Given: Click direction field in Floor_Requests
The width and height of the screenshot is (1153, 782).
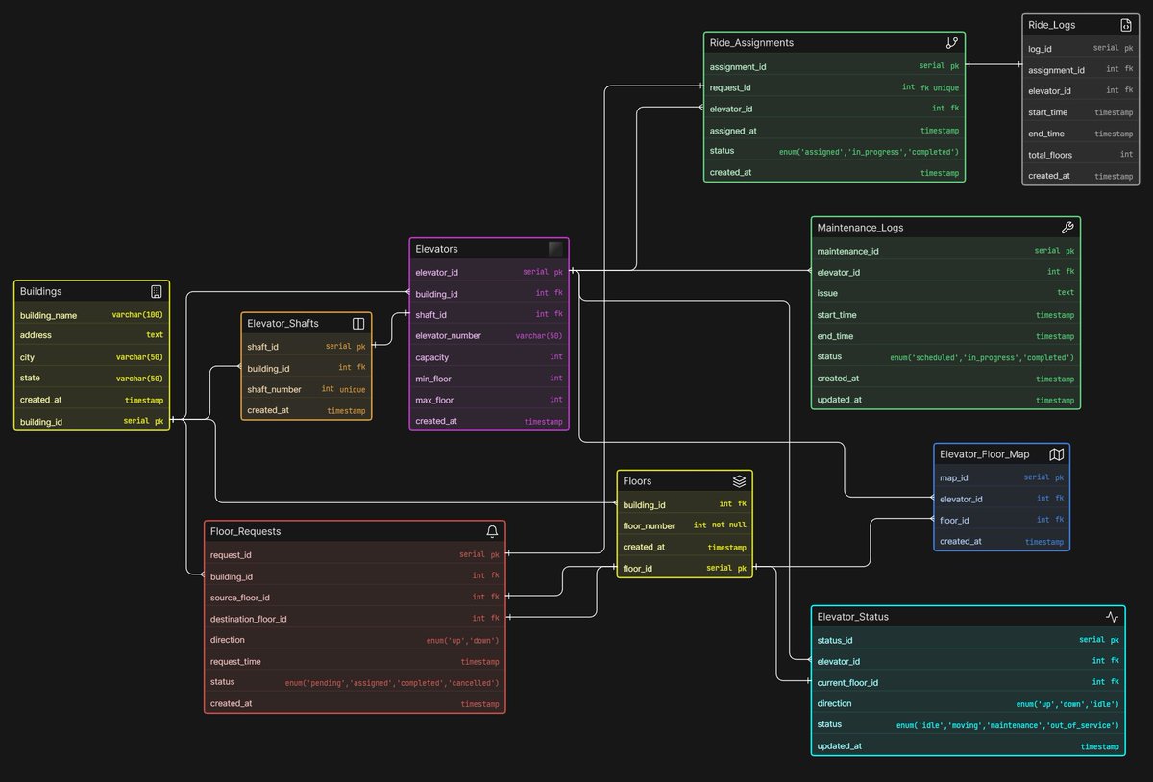Looking at the screenshot, I should pyautogui.click(x=355, y=640).
